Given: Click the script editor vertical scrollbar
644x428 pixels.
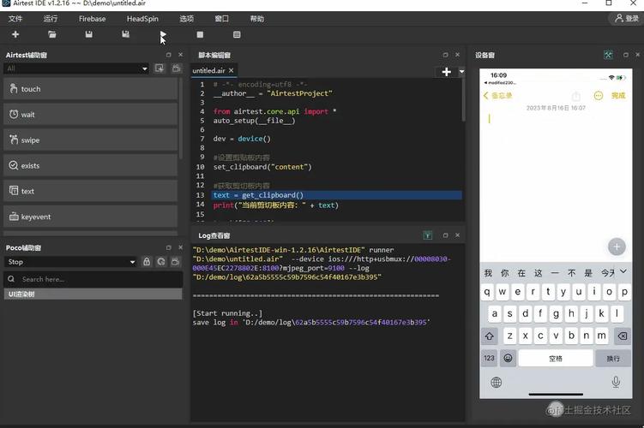Looking at the screenshot, I should point(463,100).
